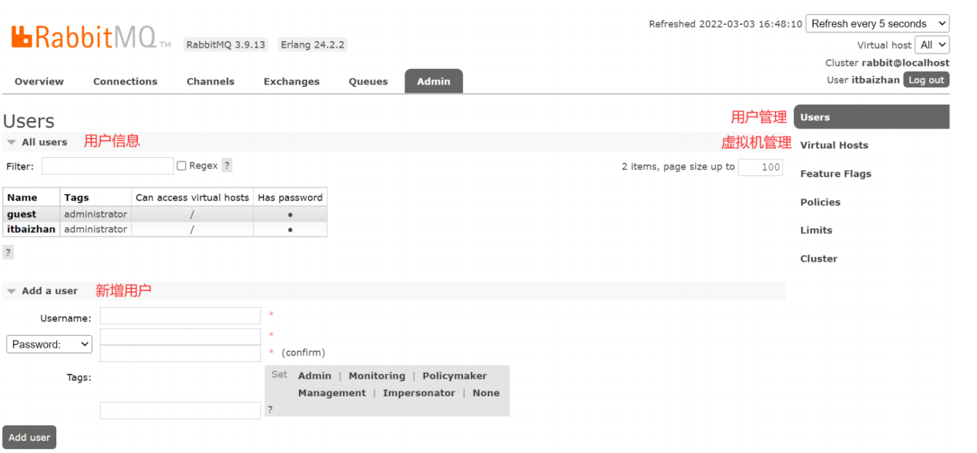Click the rabbit@localhost cluster name
Screen dimensions: 977x453
pos(905,63)
